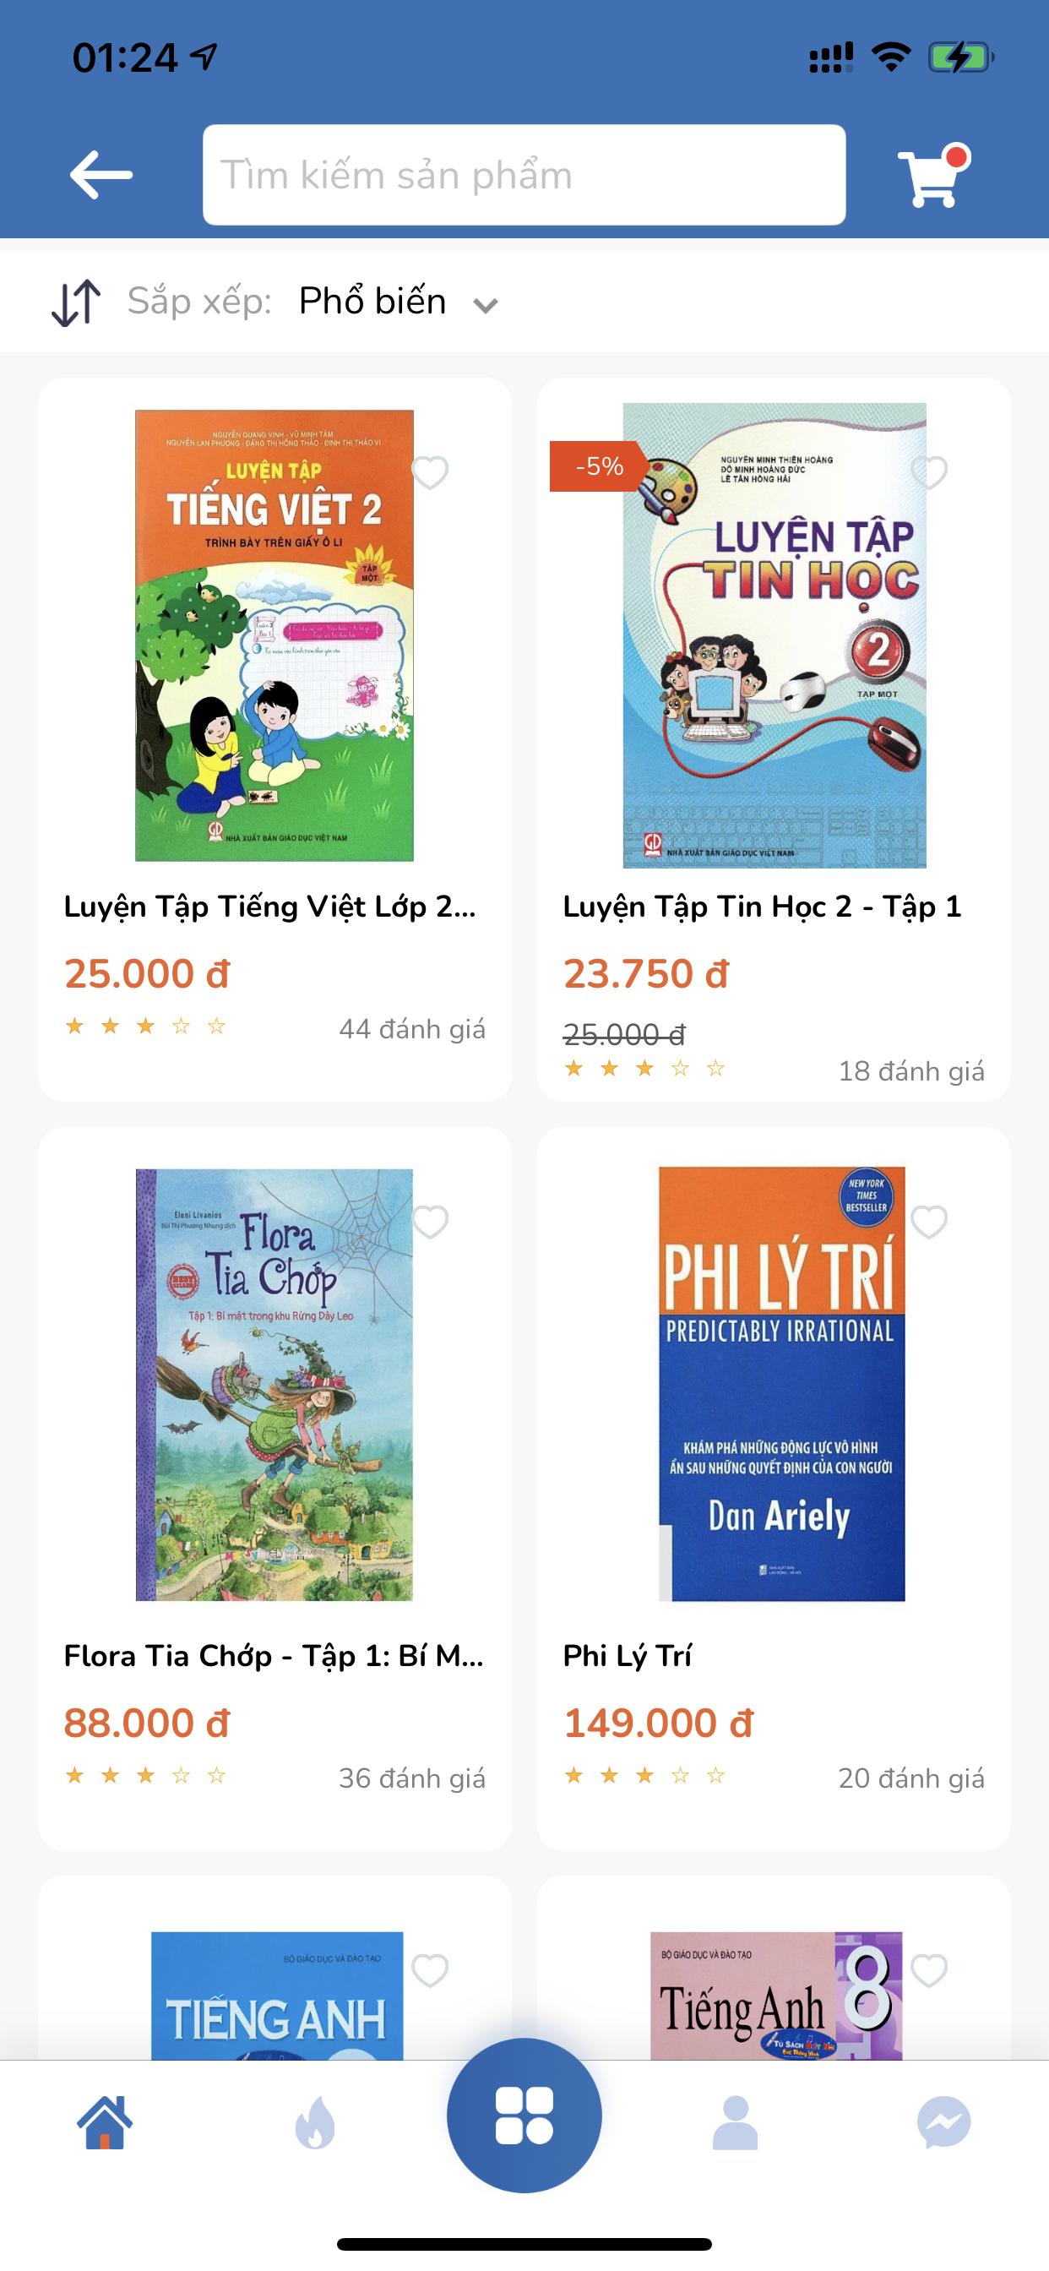Open the Phi Lý Trí product title
The image size is (1049, 2271).
pyautogui.click(x=627, y=1656)
